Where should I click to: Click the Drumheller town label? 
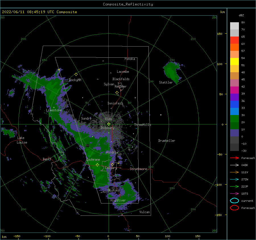[167, 141]
